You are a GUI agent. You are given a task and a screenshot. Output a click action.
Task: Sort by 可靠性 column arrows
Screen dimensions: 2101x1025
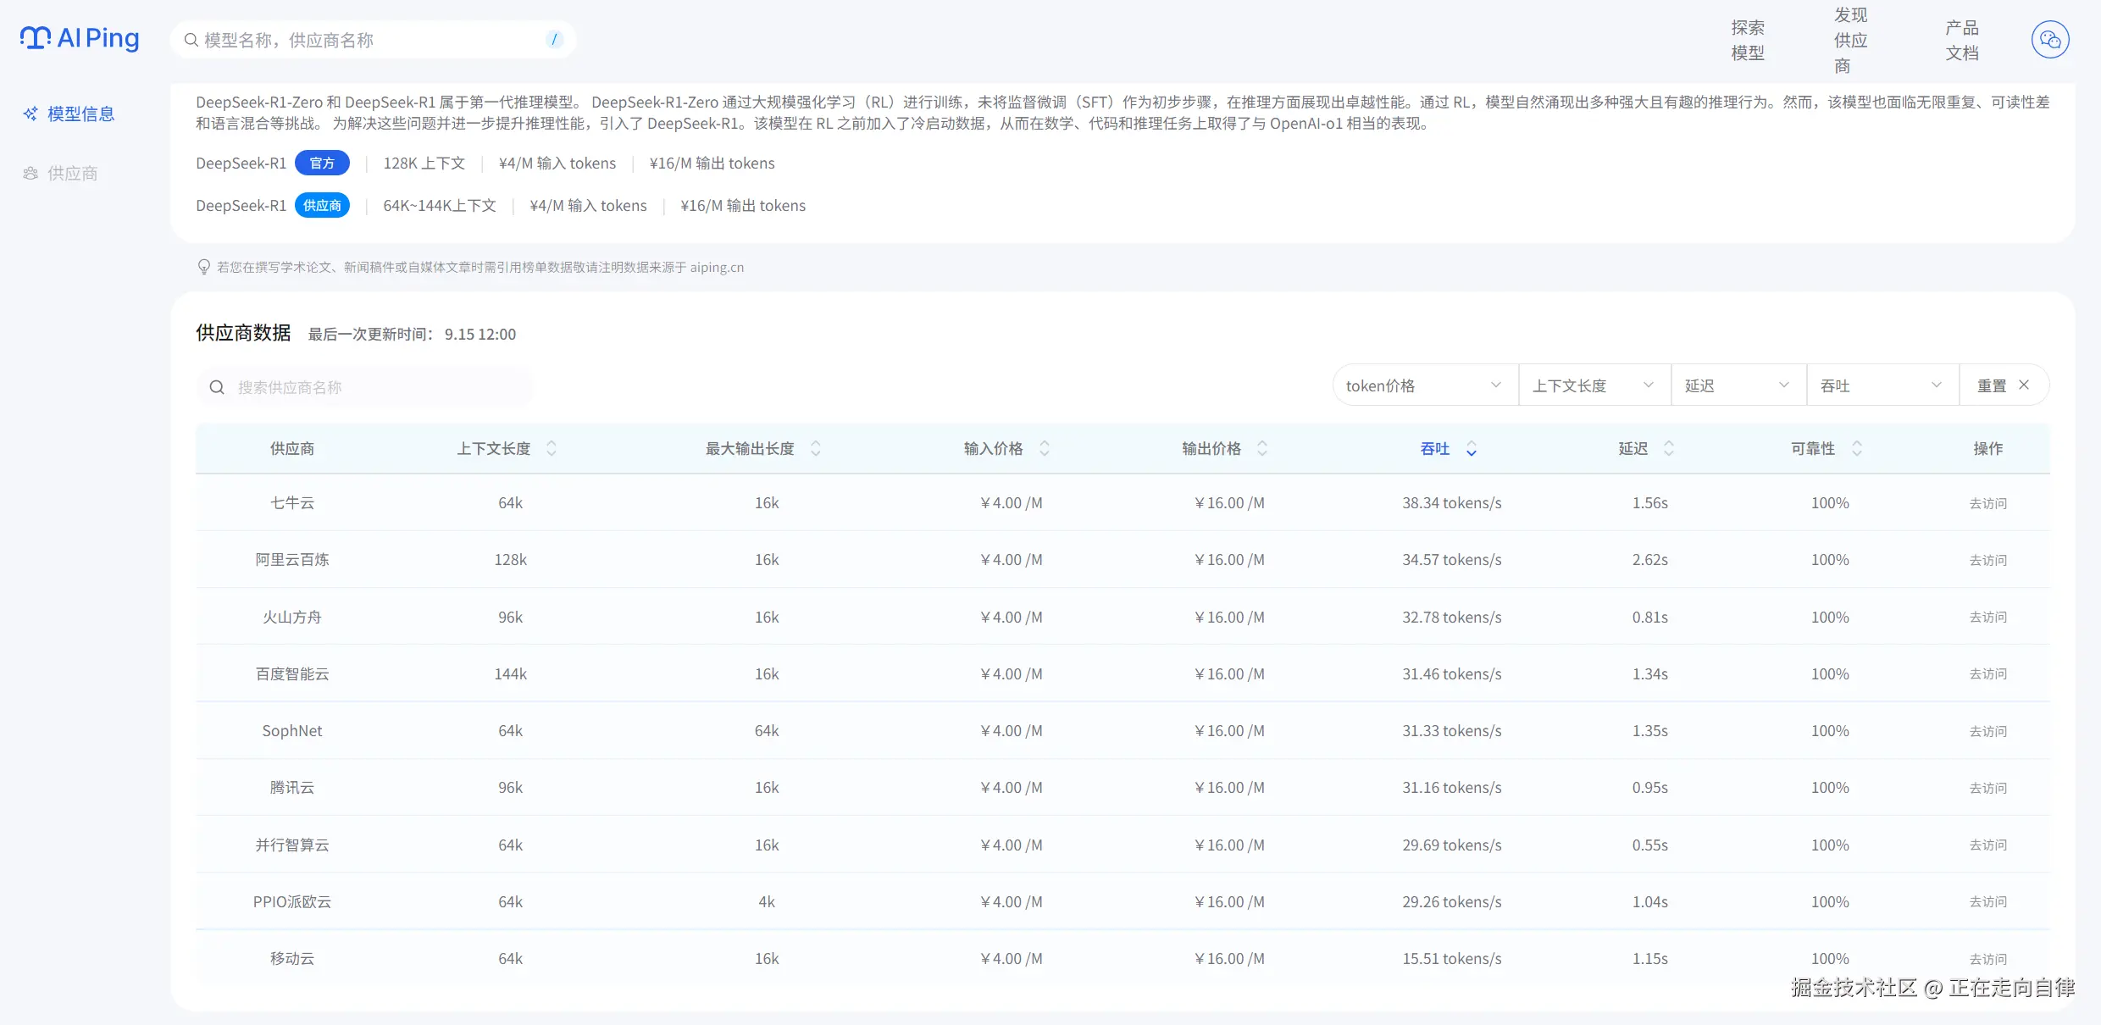[1857, 448]
